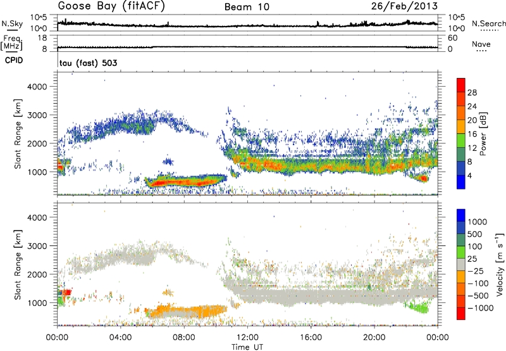Pick the blue top segment of Velocity colorbar
The image size is (506, 351).
pyautogui.click(x=461, y=215)
